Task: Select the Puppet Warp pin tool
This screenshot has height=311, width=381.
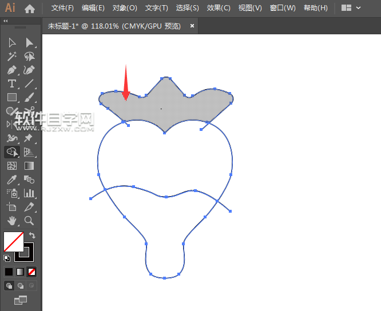Action: [x=29, y=138]
